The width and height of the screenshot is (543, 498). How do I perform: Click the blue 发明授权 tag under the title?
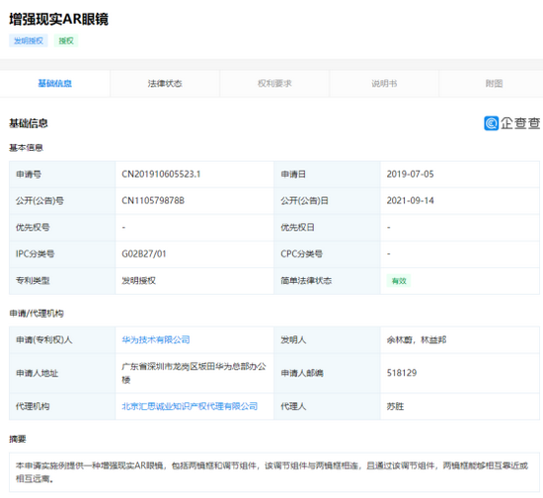tap(29, 40)
